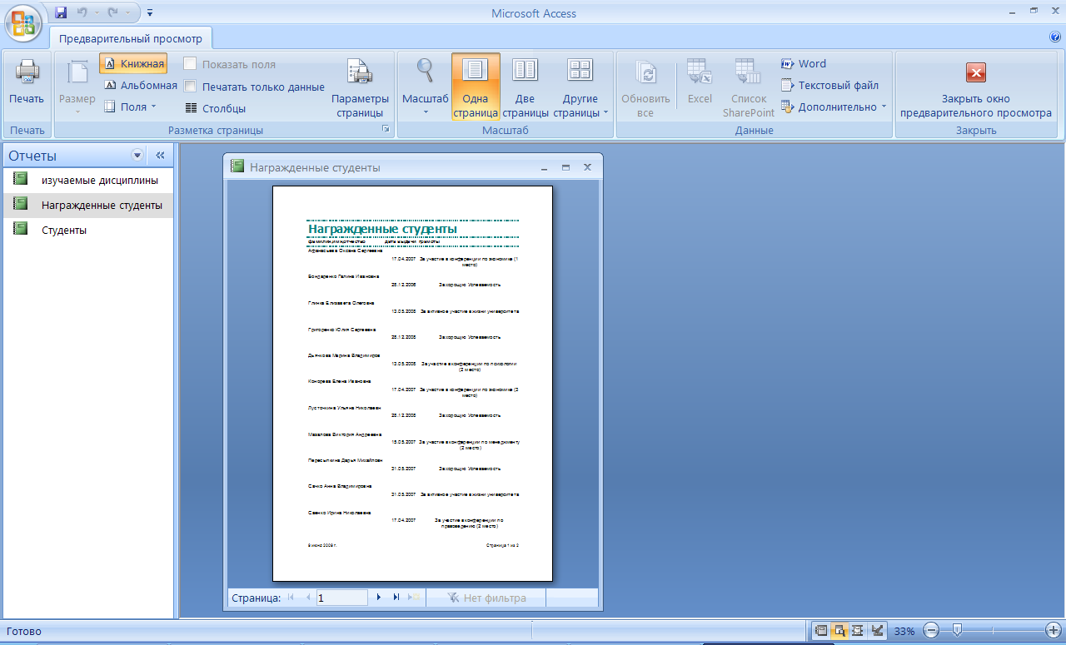Image resolution: width=1066 pixels, height=645 pixels.
Task: Select report Студенты
Action: pos(87,230)
